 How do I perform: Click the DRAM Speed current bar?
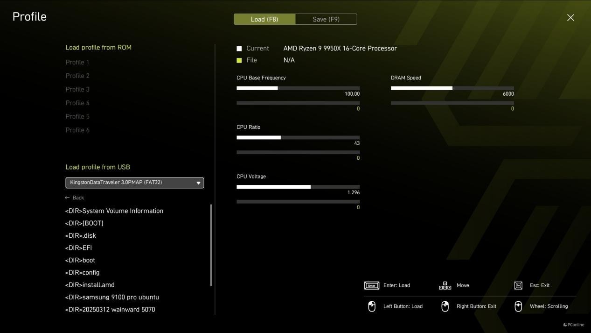pos(452,88)
